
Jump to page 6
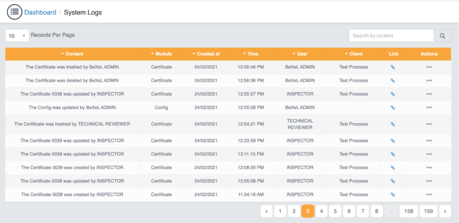pyautogui.click(x=349, y=211)
